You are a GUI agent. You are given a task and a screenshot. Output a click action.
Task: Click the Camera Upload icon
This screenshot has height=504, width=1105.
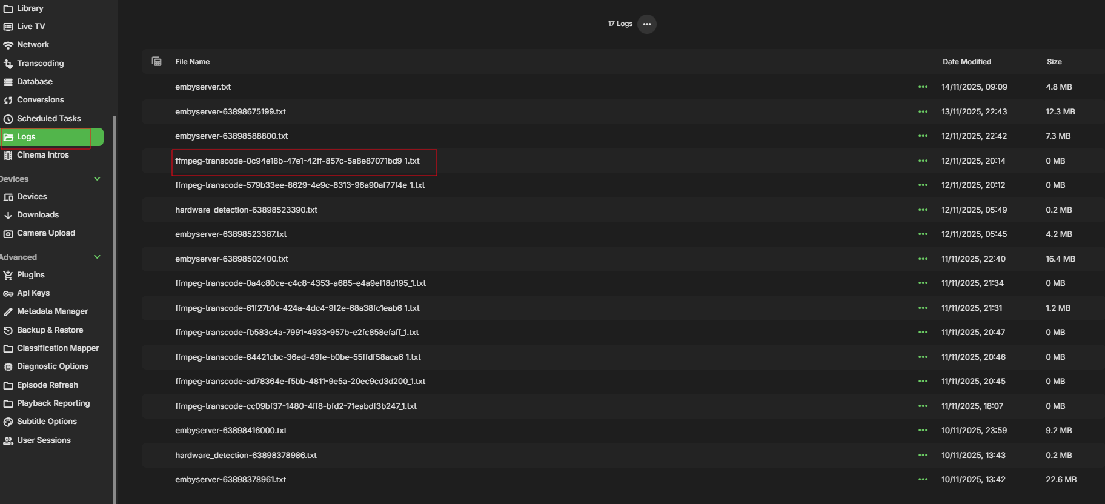(x=8, y=233)
